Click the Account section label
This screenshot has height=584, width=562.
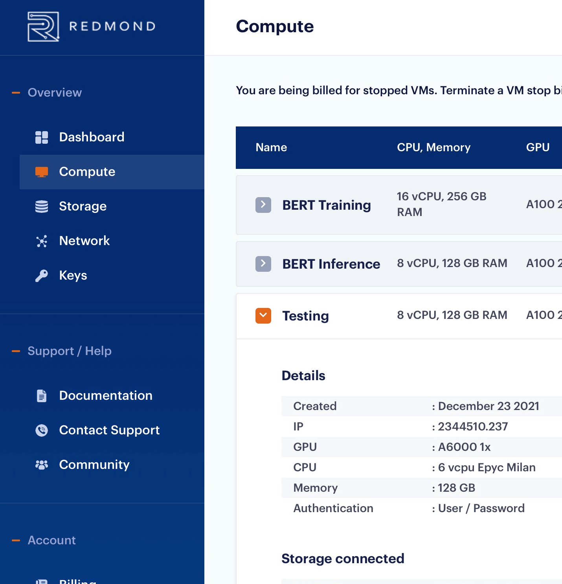51,540
